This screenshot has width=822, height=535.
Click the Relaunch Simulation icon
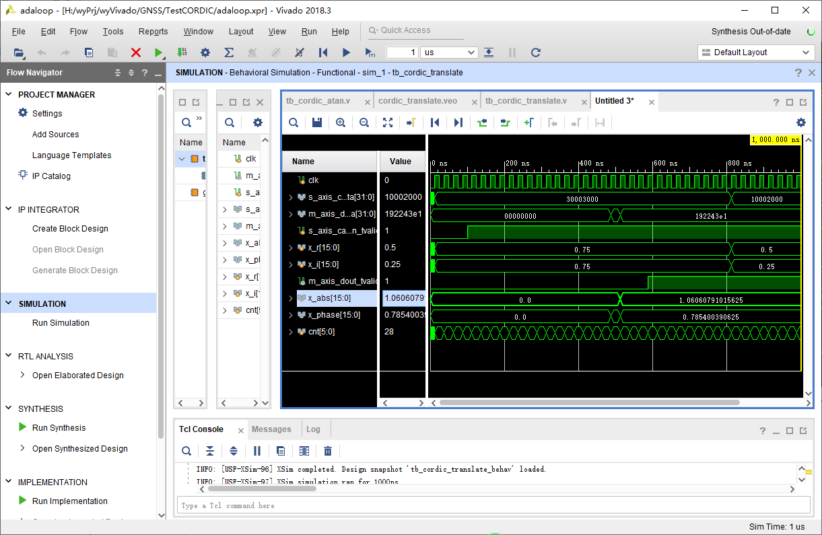coord(535,52)
